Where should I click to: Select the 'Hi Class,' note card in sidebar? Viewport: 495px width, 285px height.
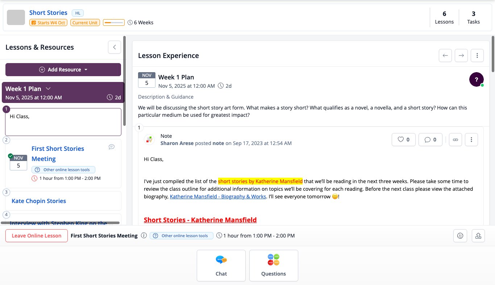(x=63, y=122)
